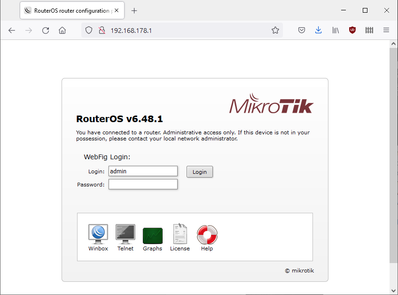Click the RouterOS v6.48.1 heading

coord(119,119)
